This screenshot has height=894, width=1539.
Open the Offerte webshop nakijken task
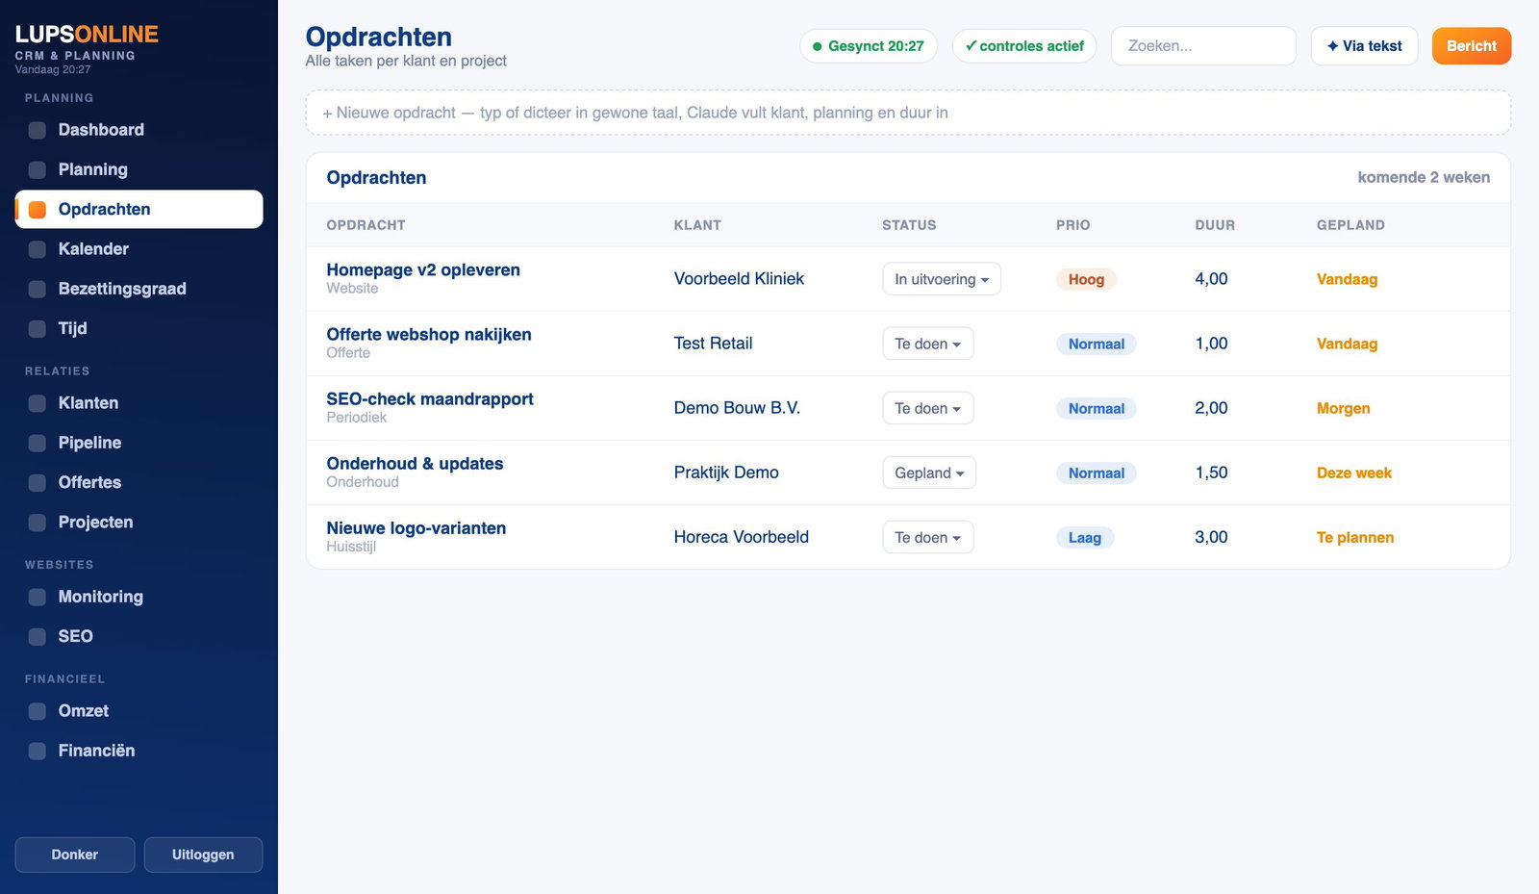click(x=429, y=335)
